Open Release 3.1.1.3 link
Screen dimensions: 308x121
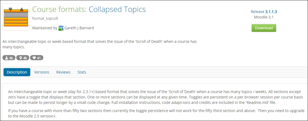click(x=264, y=12)
